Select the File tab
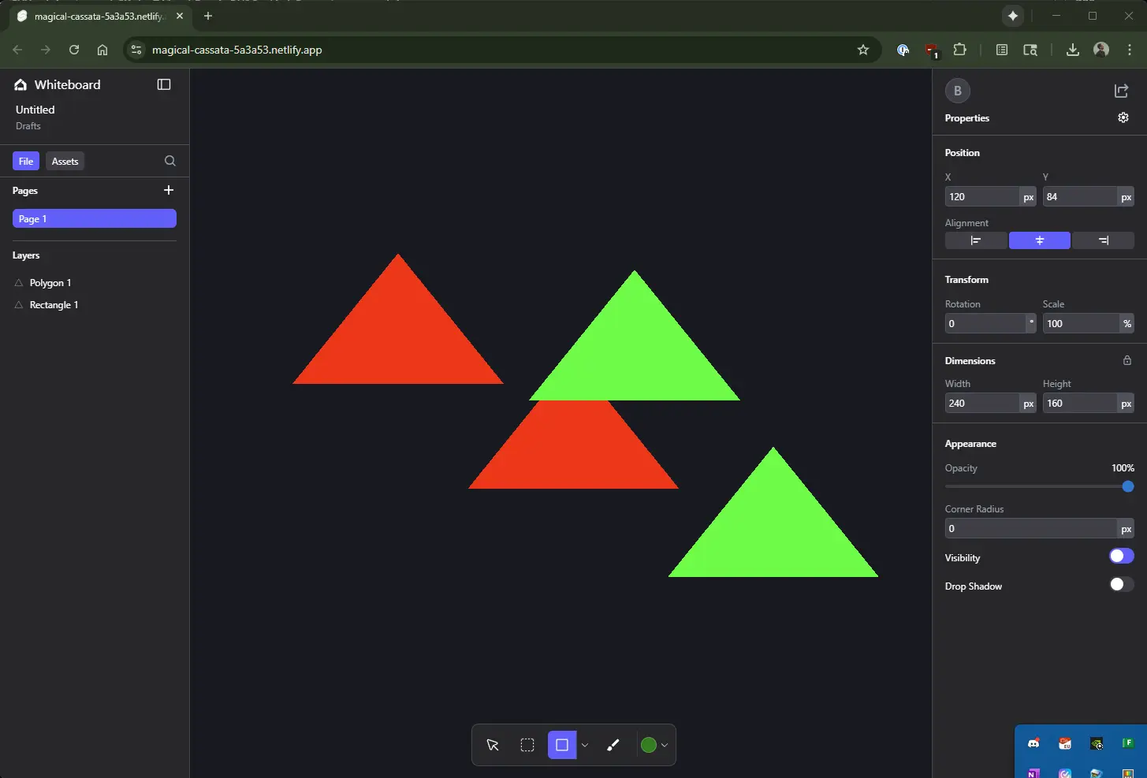 click(26, 161)
